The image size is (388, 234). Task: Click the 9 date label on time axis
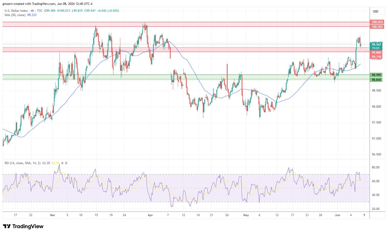[364, 215]
